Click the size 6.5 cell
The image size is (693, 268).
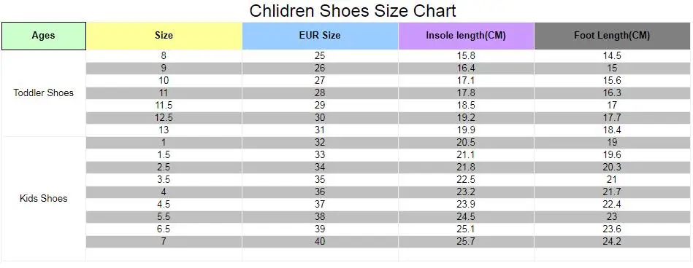click(164, 229)
